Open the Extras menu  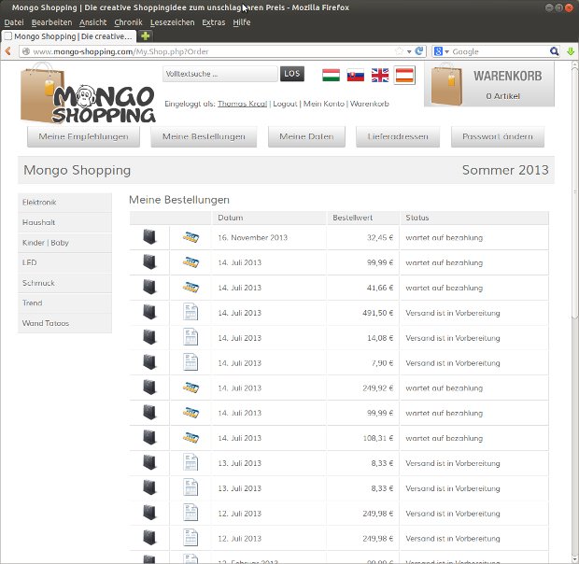(214, 22)
